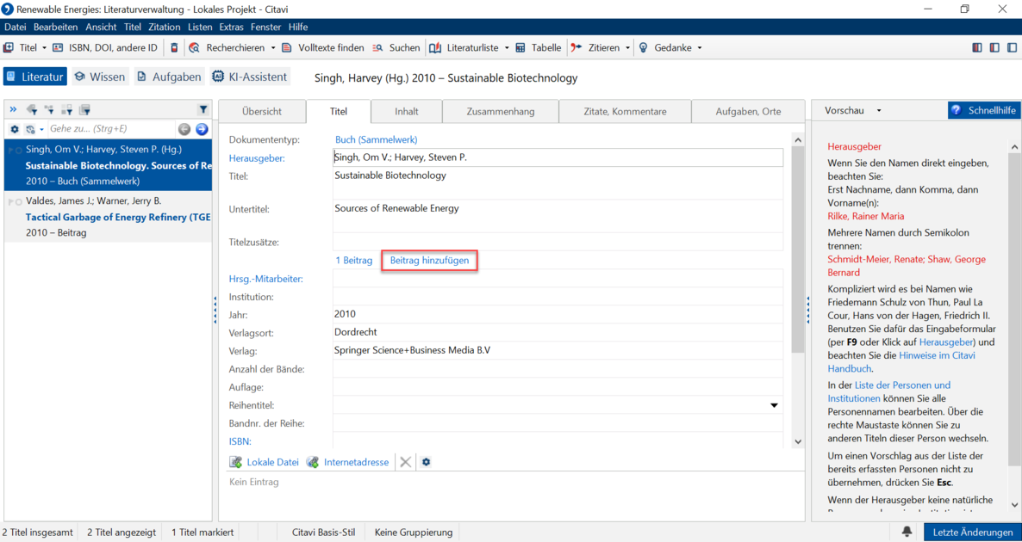Viewport: 1022px width, 542px height.
Task: Click Volltexte finden in the toolbar
Action: click(323, 47)
